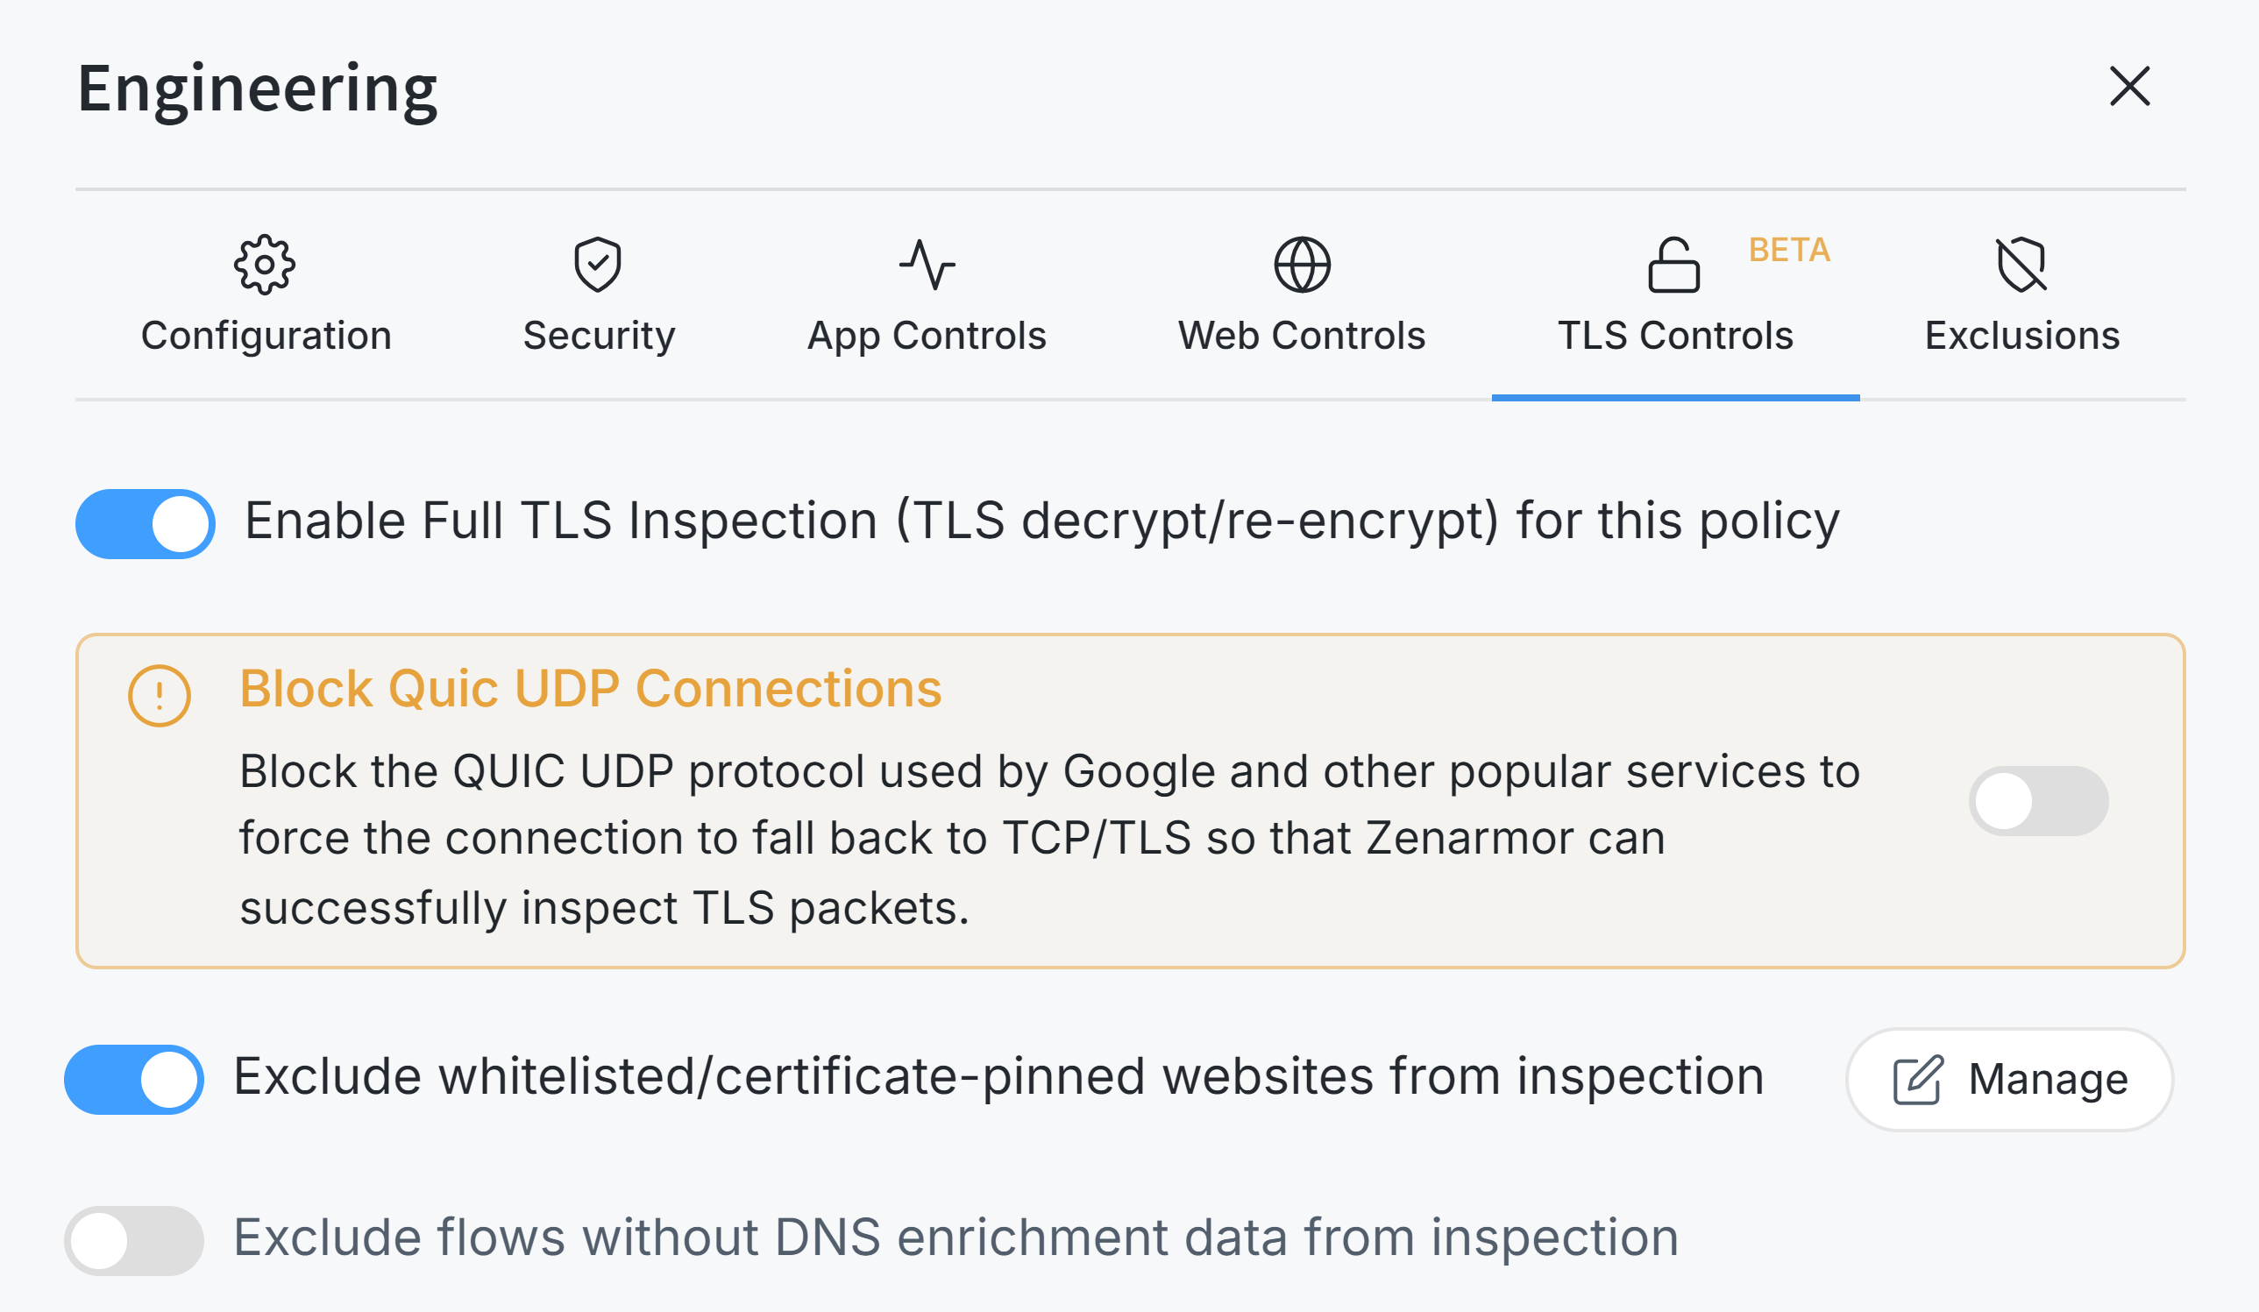Open the Exclusions tab label
This screenshot has width=2259, height=1312.
pyautogui.click(x=2021, y=336)
